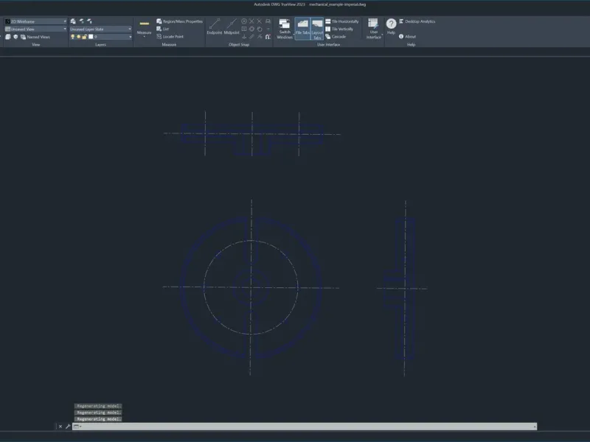The height and width of the screenshot is (442, 590).
Task: Enable Endpoint object snap
Action: [215, 27]
